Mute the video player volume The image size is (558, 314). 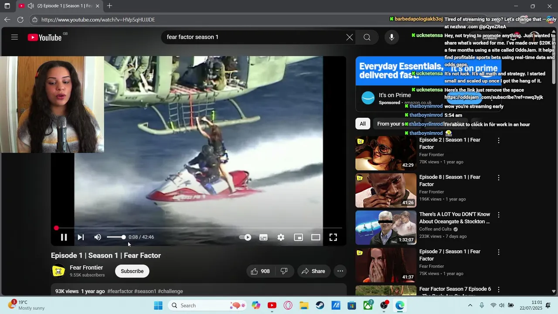tap(98, 237)
